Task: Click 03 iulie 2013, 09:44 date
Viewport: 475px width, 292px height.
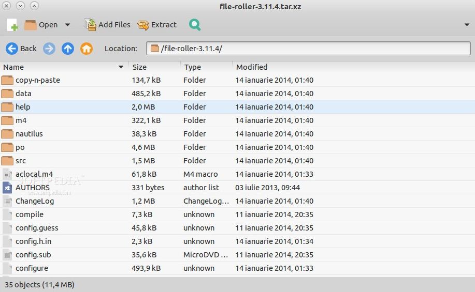Action: [x=268, y=188]
